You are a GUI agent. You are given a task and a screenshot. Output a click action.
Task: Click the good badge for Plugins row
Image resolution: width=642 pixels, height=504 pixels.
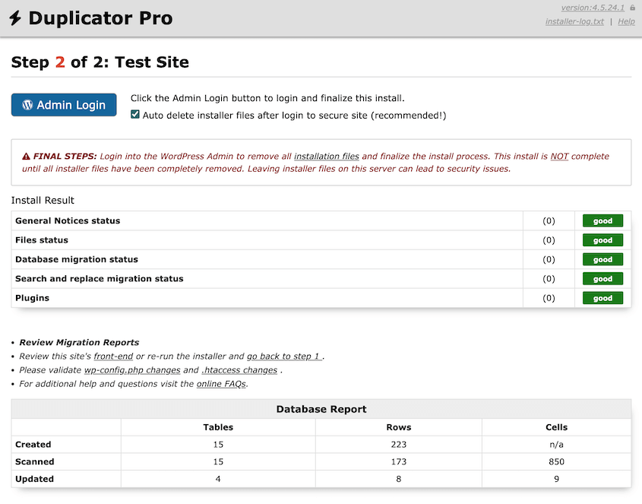(x=602, y=298)
